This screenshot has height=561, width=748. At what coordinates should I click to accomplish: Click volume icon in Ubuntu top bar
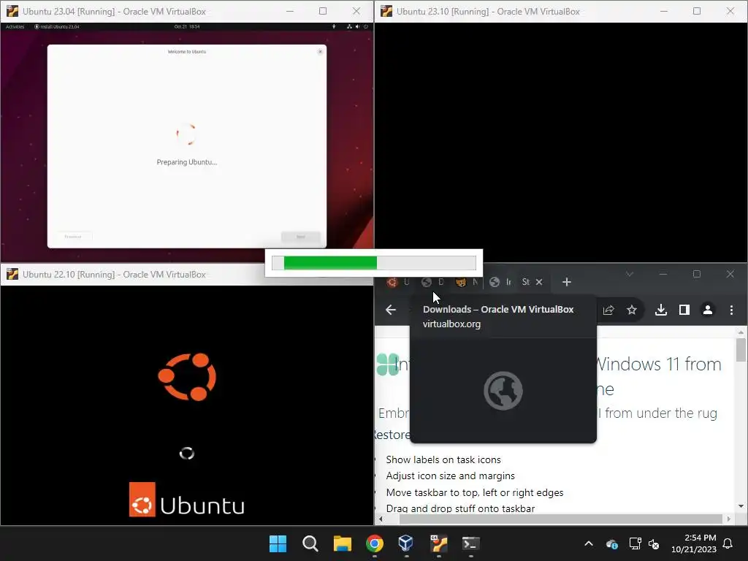coord(358,27)
